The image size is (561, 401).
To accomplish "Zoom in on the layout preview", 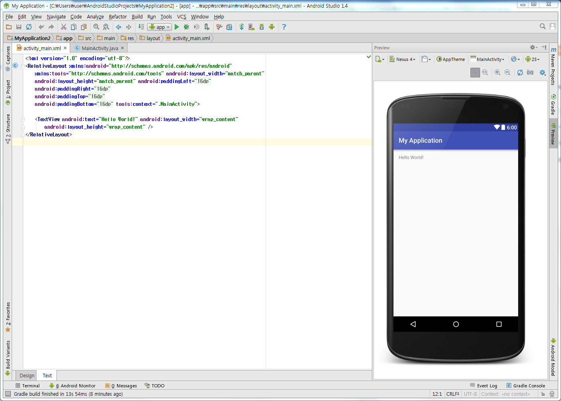I will (497, 73).
